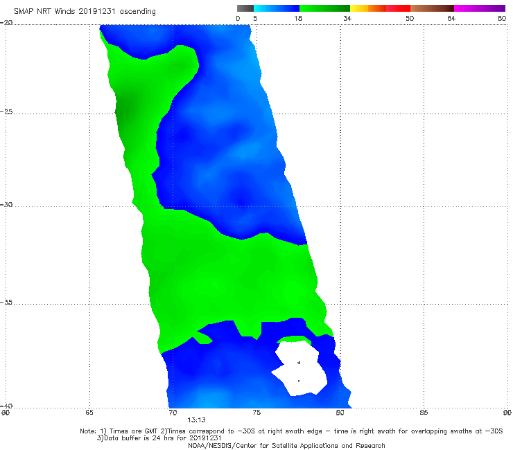Click the 'NOAA/NESDIS/Center for Satellite Applications and Research' credit
Viewport: 513px width, 450px height.
coord(286,446)
